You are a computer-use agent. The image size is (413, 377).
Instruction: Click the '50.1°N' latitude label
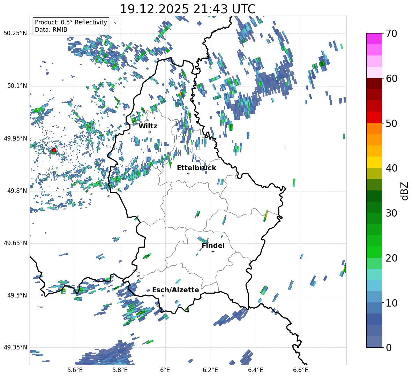click(x=17, y=86)
